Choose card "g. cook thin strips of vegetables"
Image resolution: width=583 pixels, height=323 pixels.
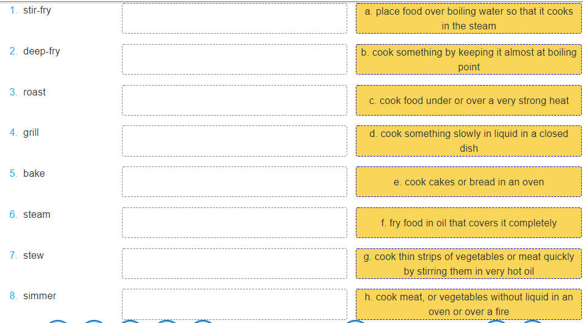click(x=468, y=264)
